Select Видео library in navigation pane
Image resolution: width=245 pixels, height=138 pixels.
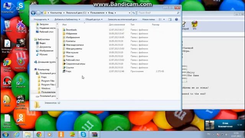tap(41, 43)
